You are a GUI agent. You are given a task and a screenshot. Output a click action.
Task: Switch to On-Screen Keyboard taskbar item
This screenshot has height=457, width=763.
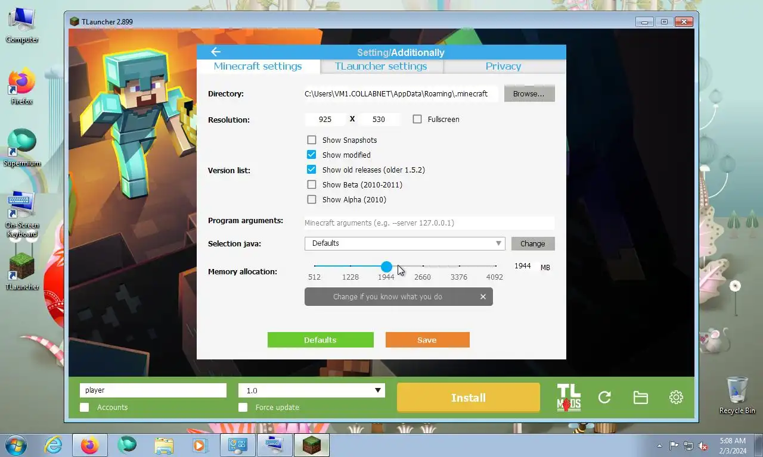[x=275, y=445]
